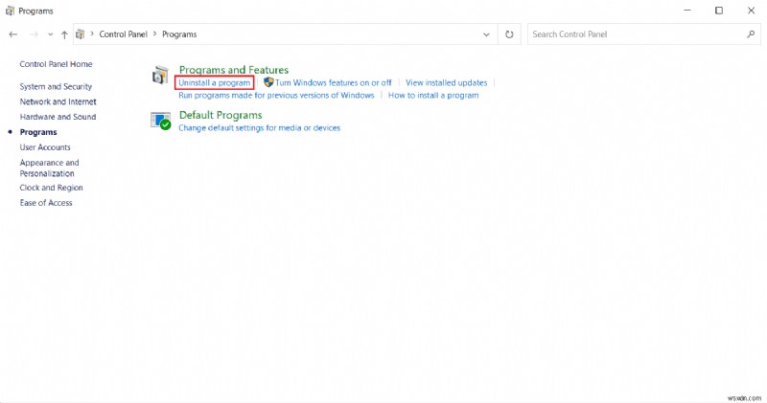The image size is (767, 403).
Task: Open Ease of Access category
Action: (46, 203)
